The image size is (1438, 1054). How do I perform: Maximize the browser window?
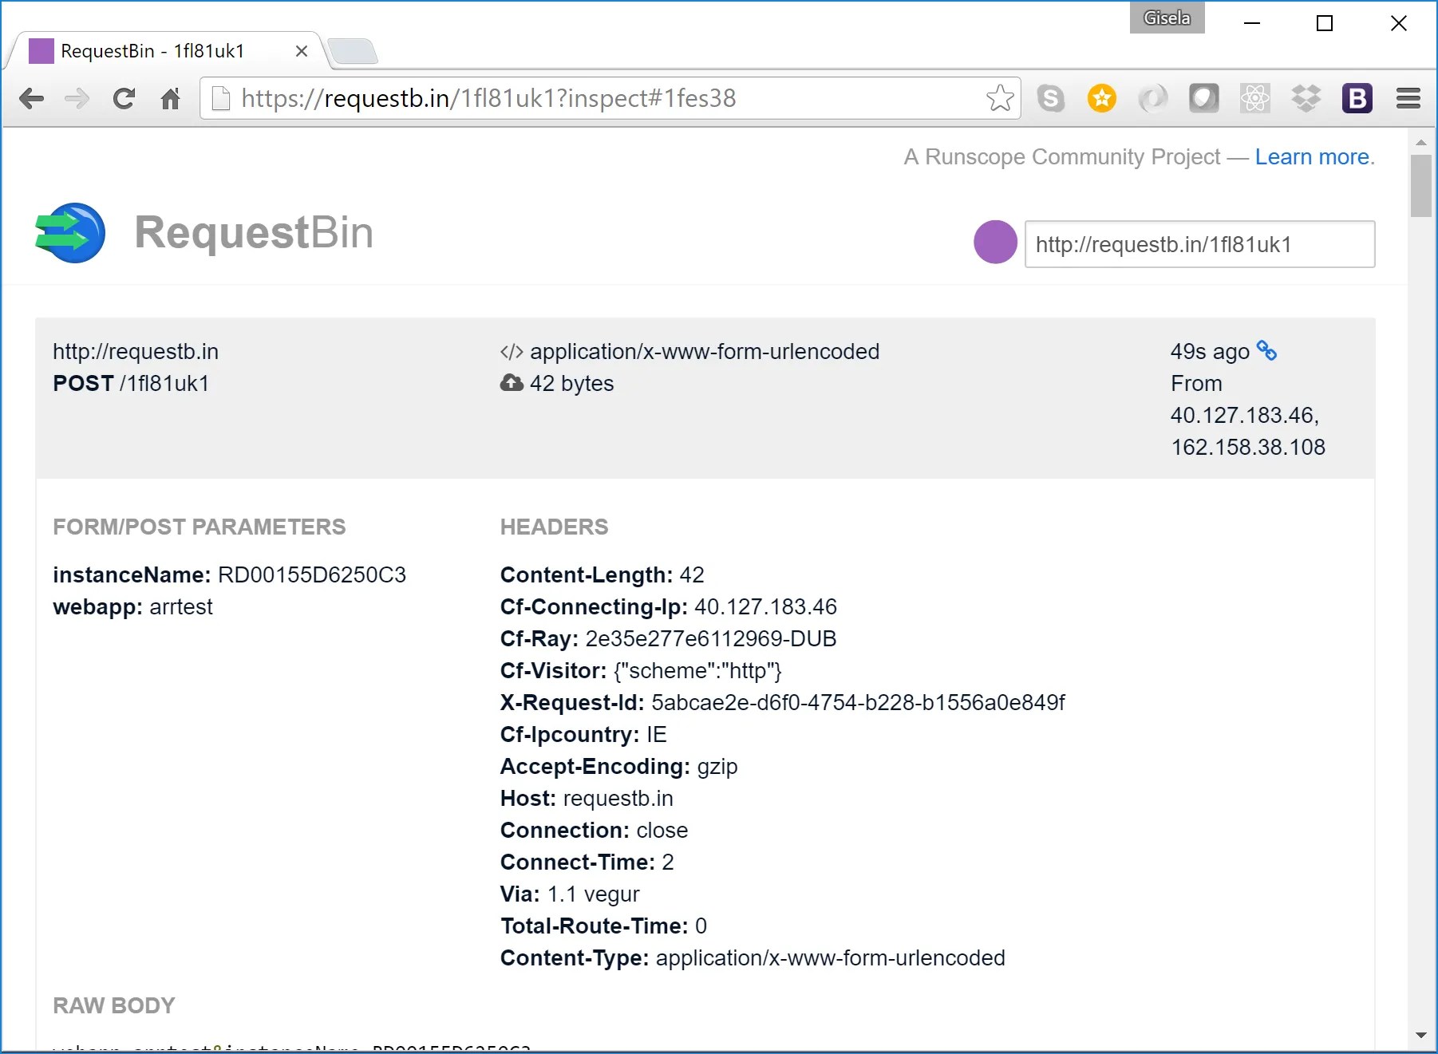1325,23
